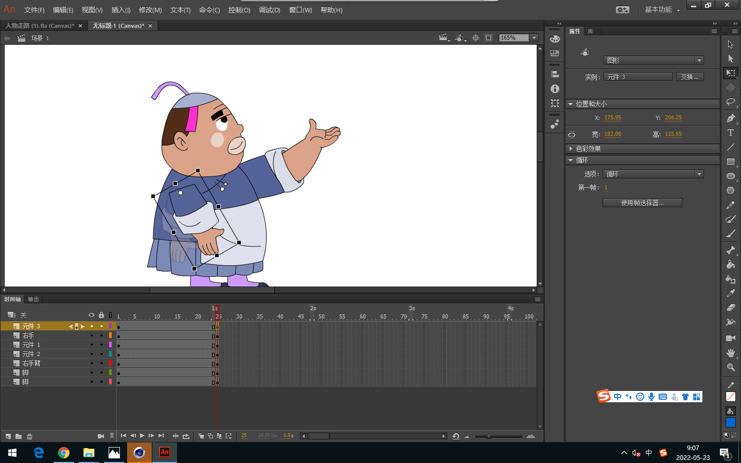The width and height of the screenshot is (741, 463).
Task: Select the Pen tool
Action: point(730,118)
